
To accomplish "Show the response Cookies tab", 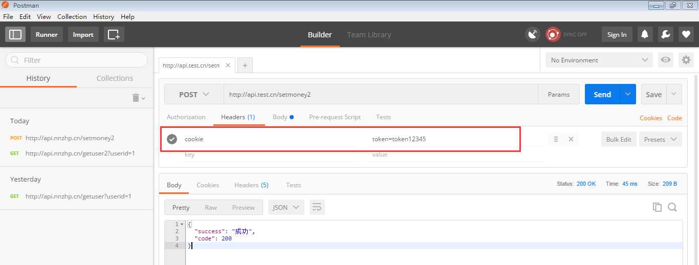I will pyautogui.click(x=208, y=185).
